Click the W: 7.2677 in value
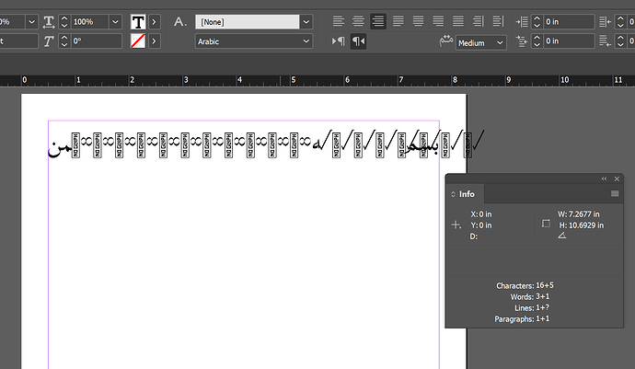Screen dimensions: 635x369 click(578, 213)
